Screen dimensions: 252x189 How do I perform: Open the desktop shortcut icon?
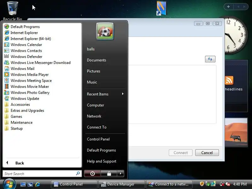pyautogui.click(x=161, y=9)
